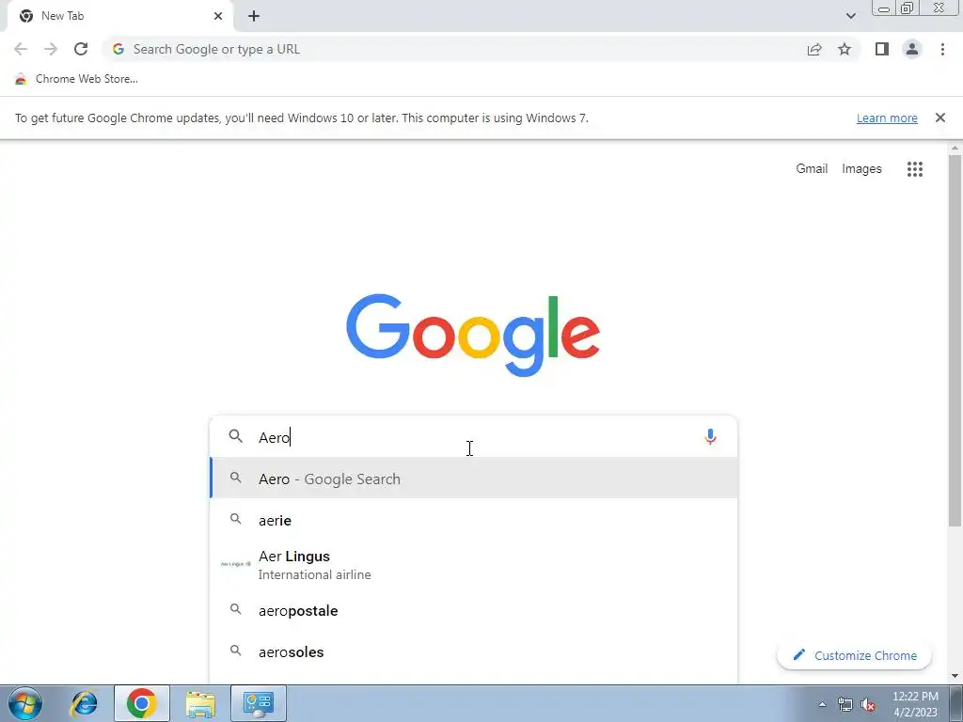The height and width of the screenshot is (722, 963).
Task: Pick the Aer Lingus suggestion
Action: coord(473,565)
